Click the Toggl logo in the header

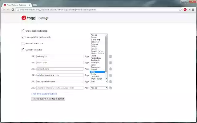[x=29, y=18]
